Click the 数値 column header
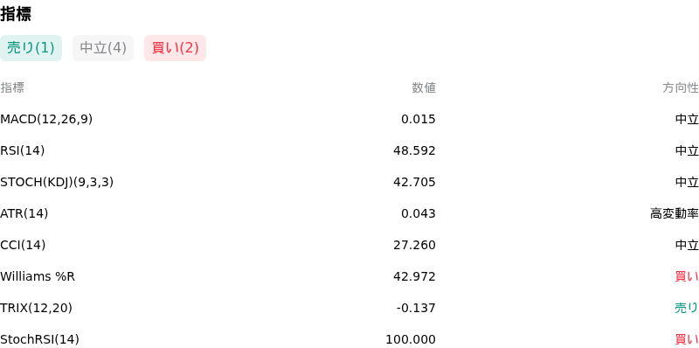Image resolution: width=699 pixels, height=348 pixels. point(424,88)
